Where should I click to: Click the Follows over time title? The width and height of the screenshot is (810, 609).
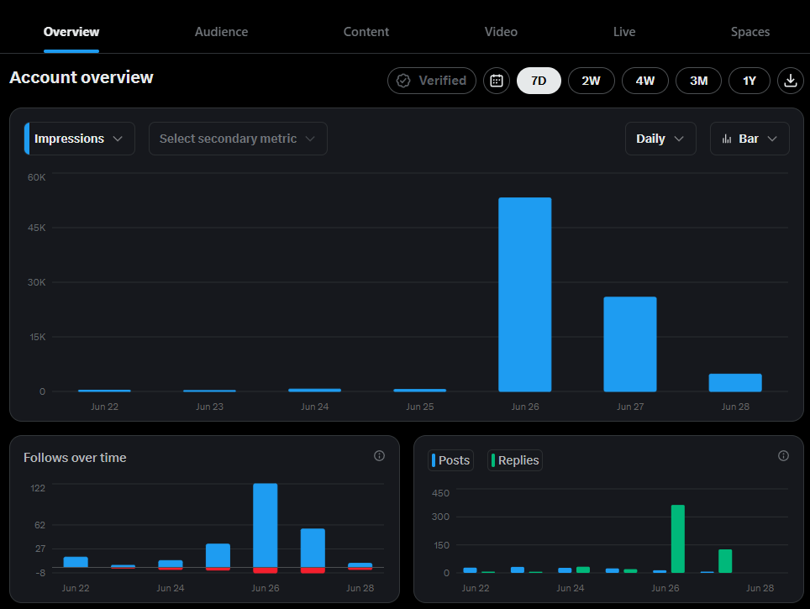[75, 458]
